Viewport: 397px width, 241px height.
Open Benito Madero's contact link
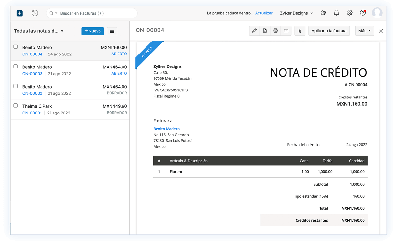[x=166, y=129]
